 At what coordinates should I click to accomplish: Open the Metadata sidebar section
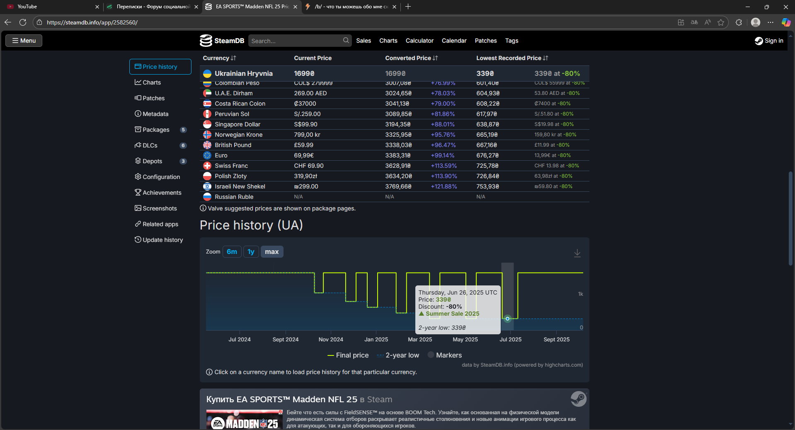click(160, 114)
